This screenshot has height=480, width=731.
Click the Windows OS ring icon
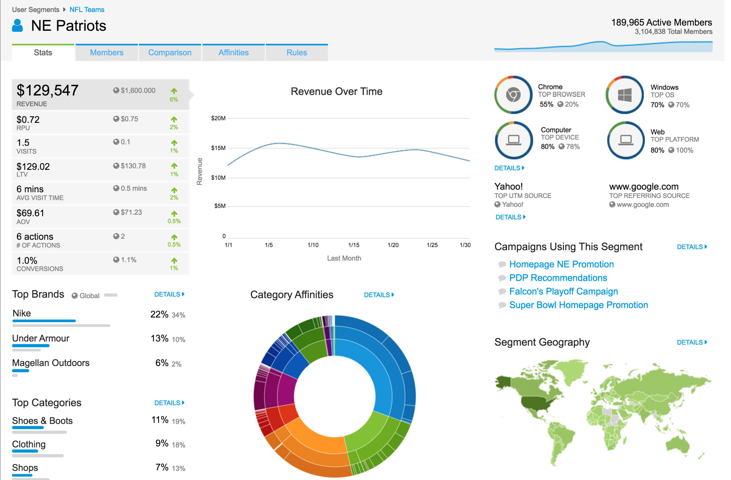point(624,95)
